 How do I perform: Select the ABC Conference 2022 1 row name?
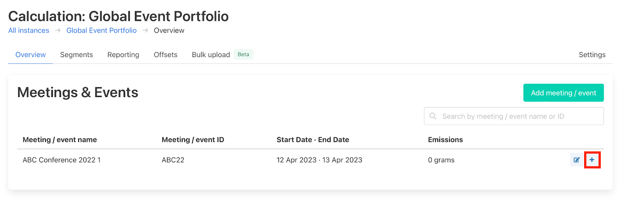pos(61,160)
